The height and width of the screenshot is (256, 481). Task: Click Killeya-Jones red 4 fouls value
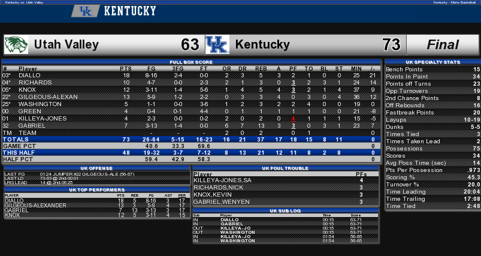click(x=294, y=119)
